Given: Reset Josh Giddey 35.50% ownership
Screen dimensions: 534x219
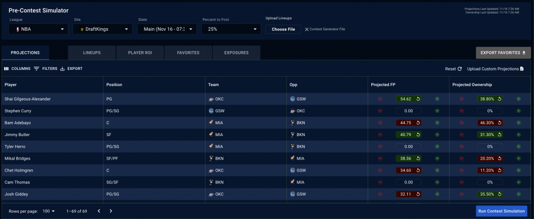Looking at the screenshot, I should 500,194.
